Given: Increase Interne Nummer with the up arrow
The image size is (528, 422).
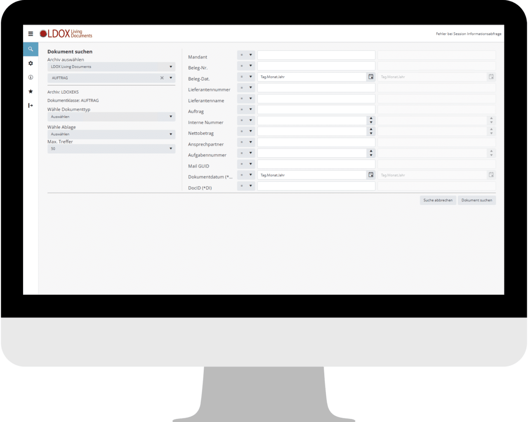Looking at the screenshot, I should coord(371,119).
